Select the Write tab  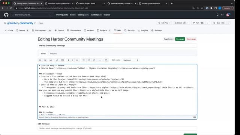click(43, 54)
